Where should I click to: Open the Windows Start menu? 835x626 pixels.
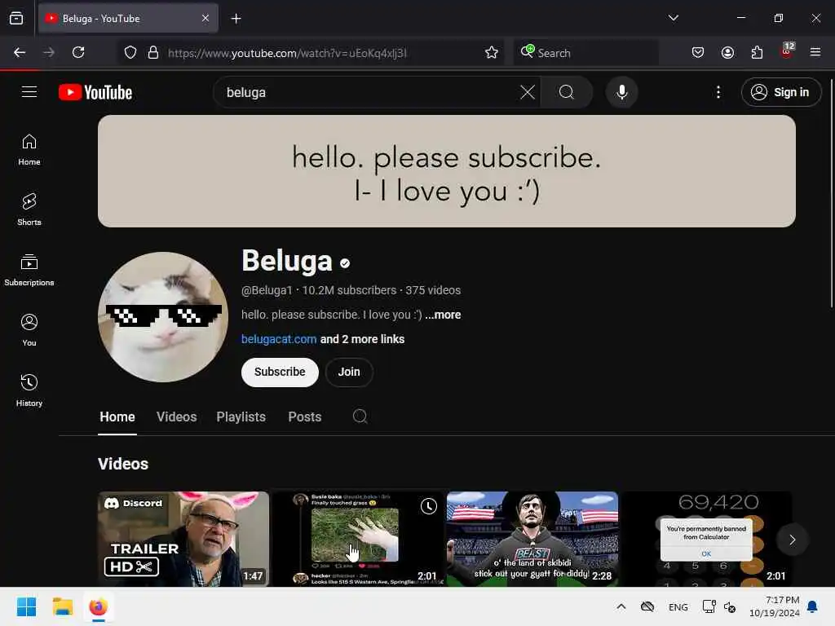(x=26, y=606)
